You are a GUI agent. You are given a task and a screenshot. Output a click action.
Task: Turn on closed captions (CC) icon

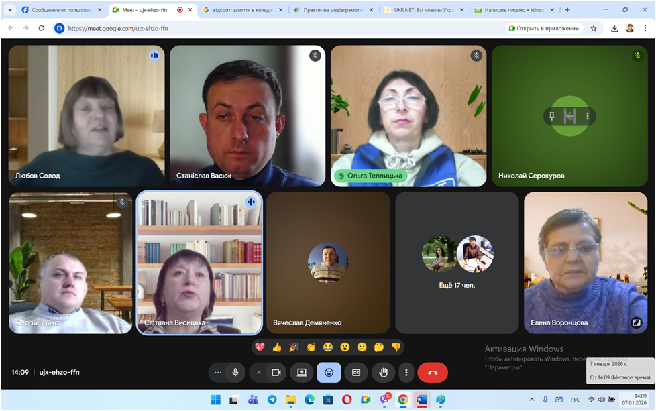[356, 372]
